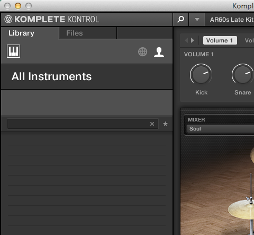Switch to the Library tab
The width and height of the screenshot is (254, 235).
point(22,33)
